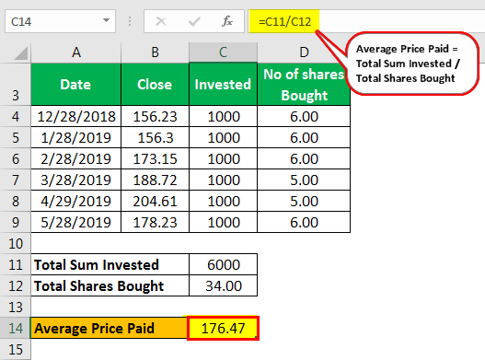Select Invested 1000 cell for 5/28/2019
This screenshot has height=360, width=485.
223,222
